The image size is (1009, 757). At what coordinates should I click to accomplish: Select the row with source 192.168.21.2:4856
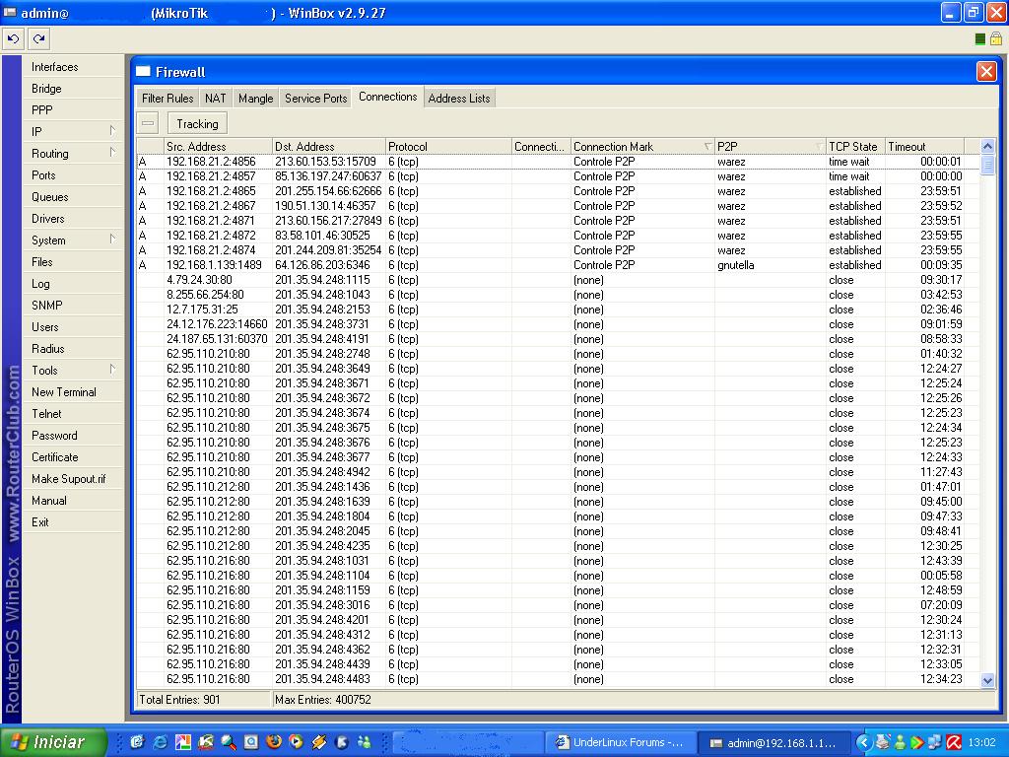coord(559,162)
